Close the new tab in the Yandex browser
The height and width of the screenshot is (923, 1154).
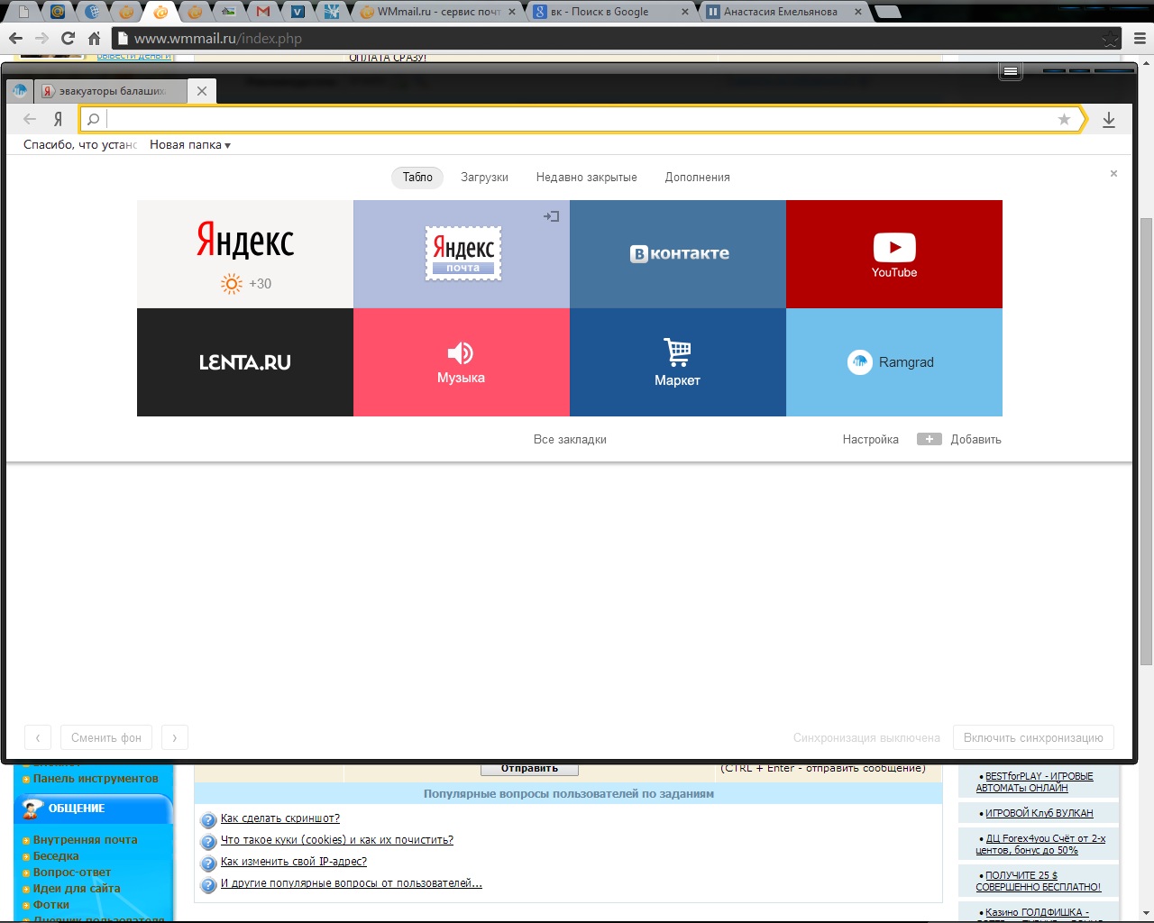[202, 91]
